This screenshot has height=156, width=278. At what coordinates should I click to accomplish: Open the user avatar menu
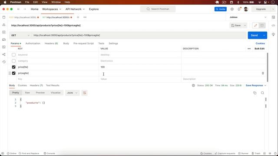point(246,9)
